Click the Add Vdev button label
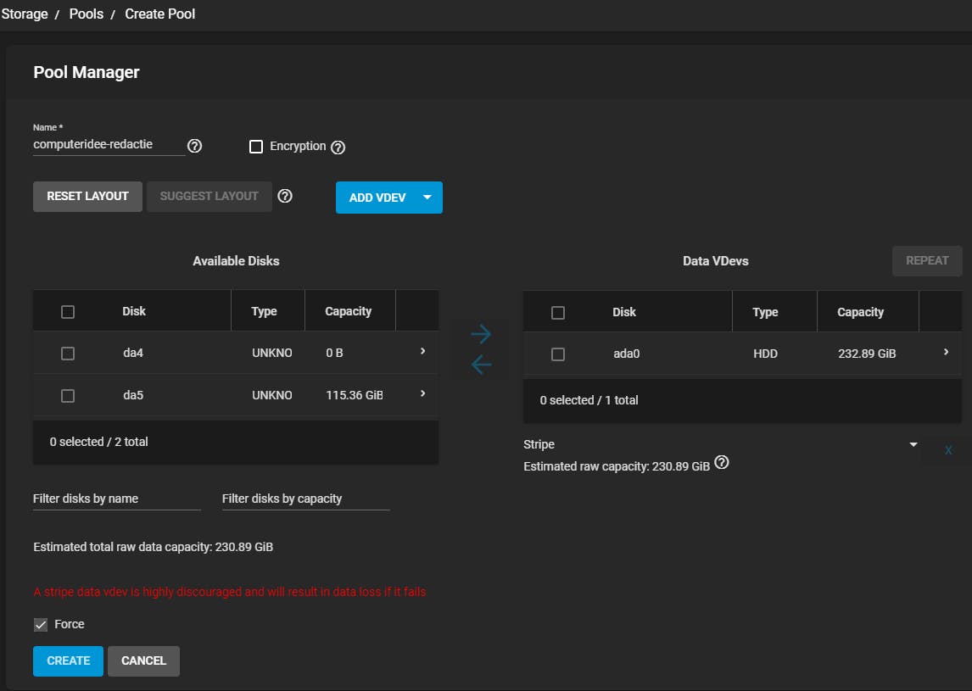The height and width of the screenshot is (691, 972). click(x=377, y=198)
